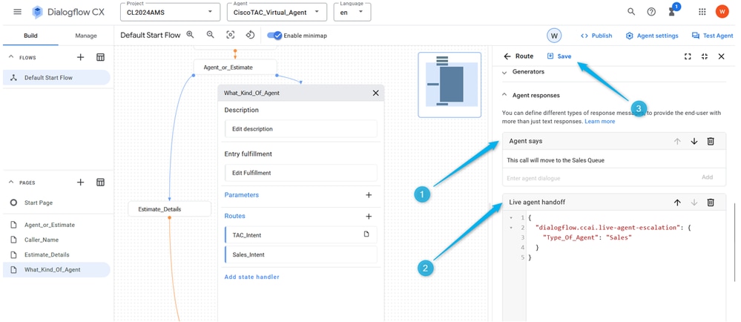The height and width of the screenshot is (322, 741).
Task: Open the help question mark icon
Action: coord(651,12)
